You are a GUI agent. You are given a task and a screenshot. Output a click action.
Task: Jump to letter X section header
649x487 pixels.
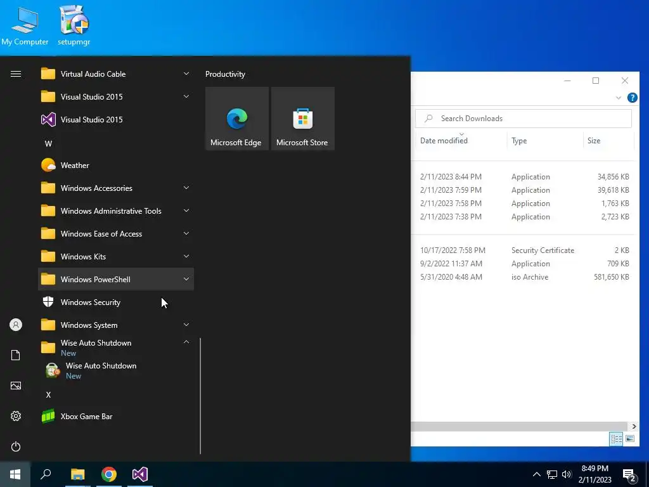click(48, 395)
